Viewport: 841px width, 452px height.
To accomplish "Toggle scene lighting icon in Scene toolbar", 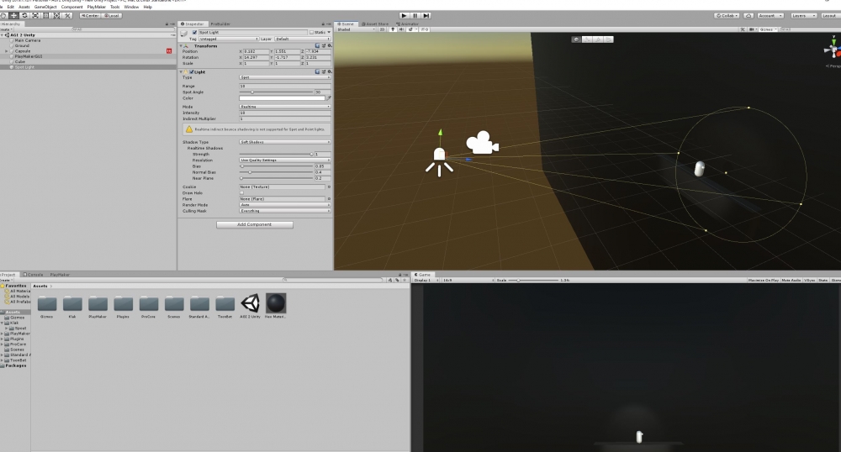I will coord(393,29).
